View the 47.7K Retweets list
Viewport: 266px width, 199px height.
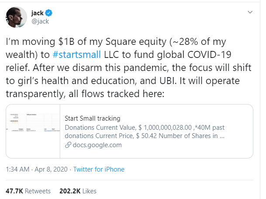(28, 191)
